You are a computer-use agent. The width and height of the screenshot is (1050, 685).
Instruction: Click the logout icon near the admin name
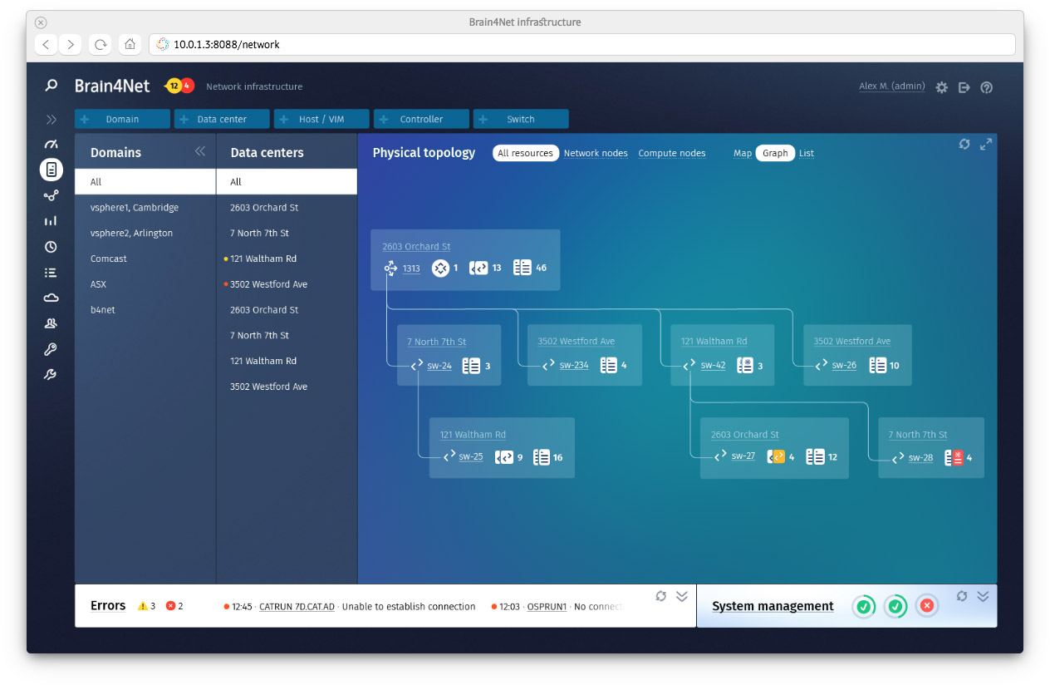coord(964,87)
